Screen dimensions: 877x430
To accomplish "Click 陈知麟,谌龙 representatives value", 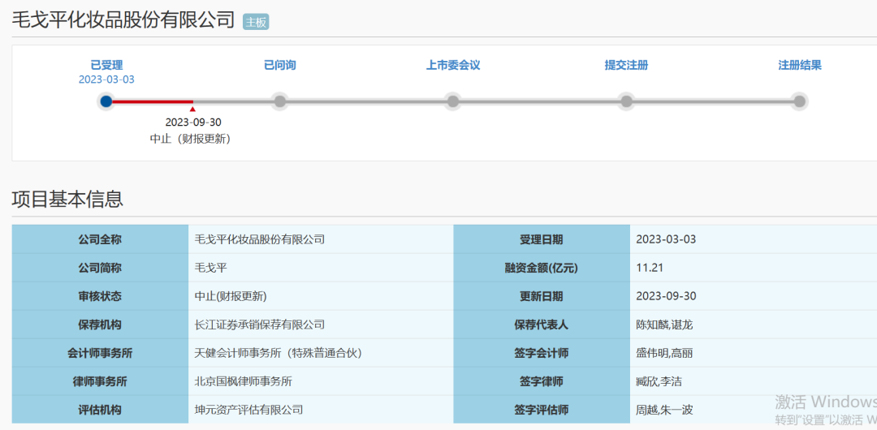I will 664,325.
